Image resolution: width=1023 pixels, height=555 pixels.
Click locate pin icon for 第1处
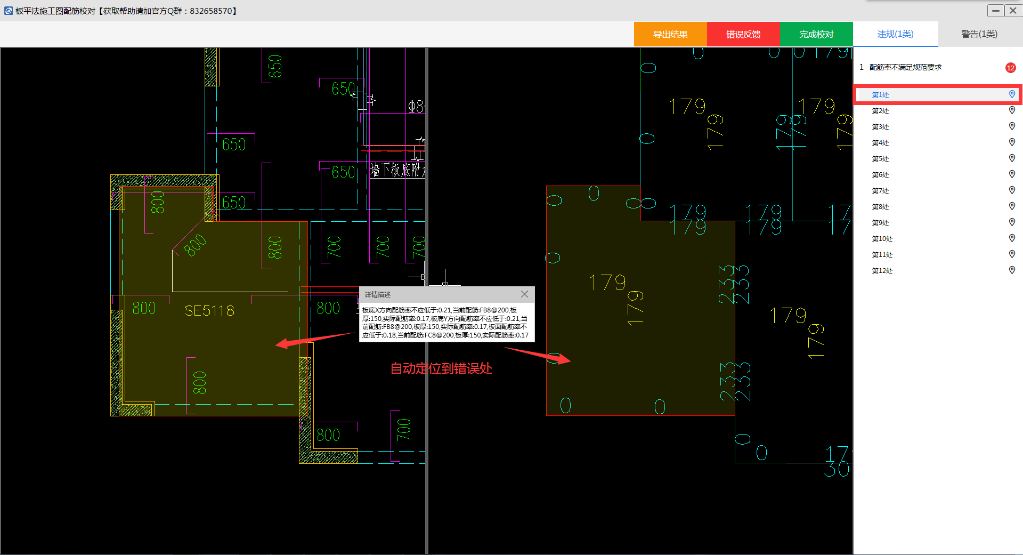point(1012,94)
